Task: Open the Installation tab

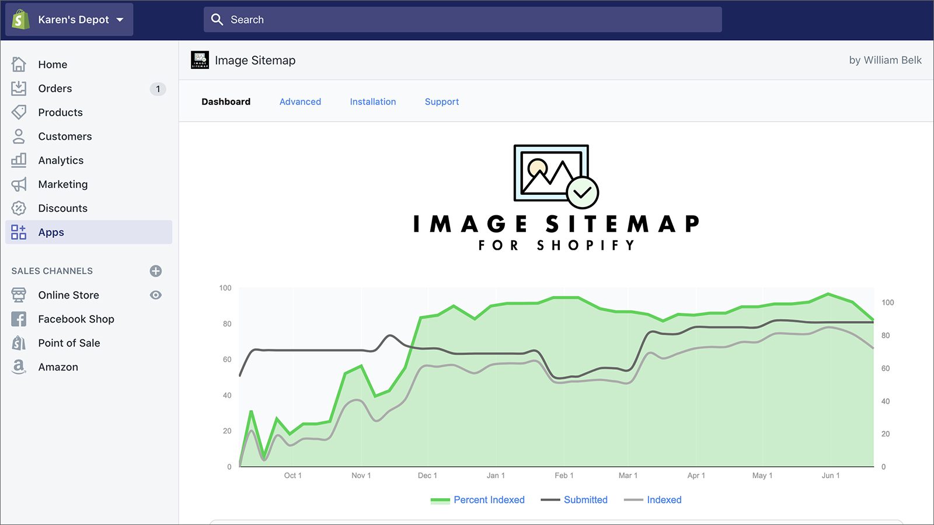Action: [372, 101]
